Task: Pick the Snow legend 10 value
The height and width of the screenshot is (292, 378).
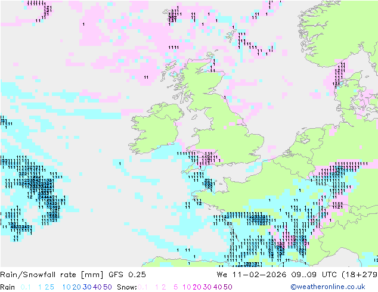Action: pos(187,287)
